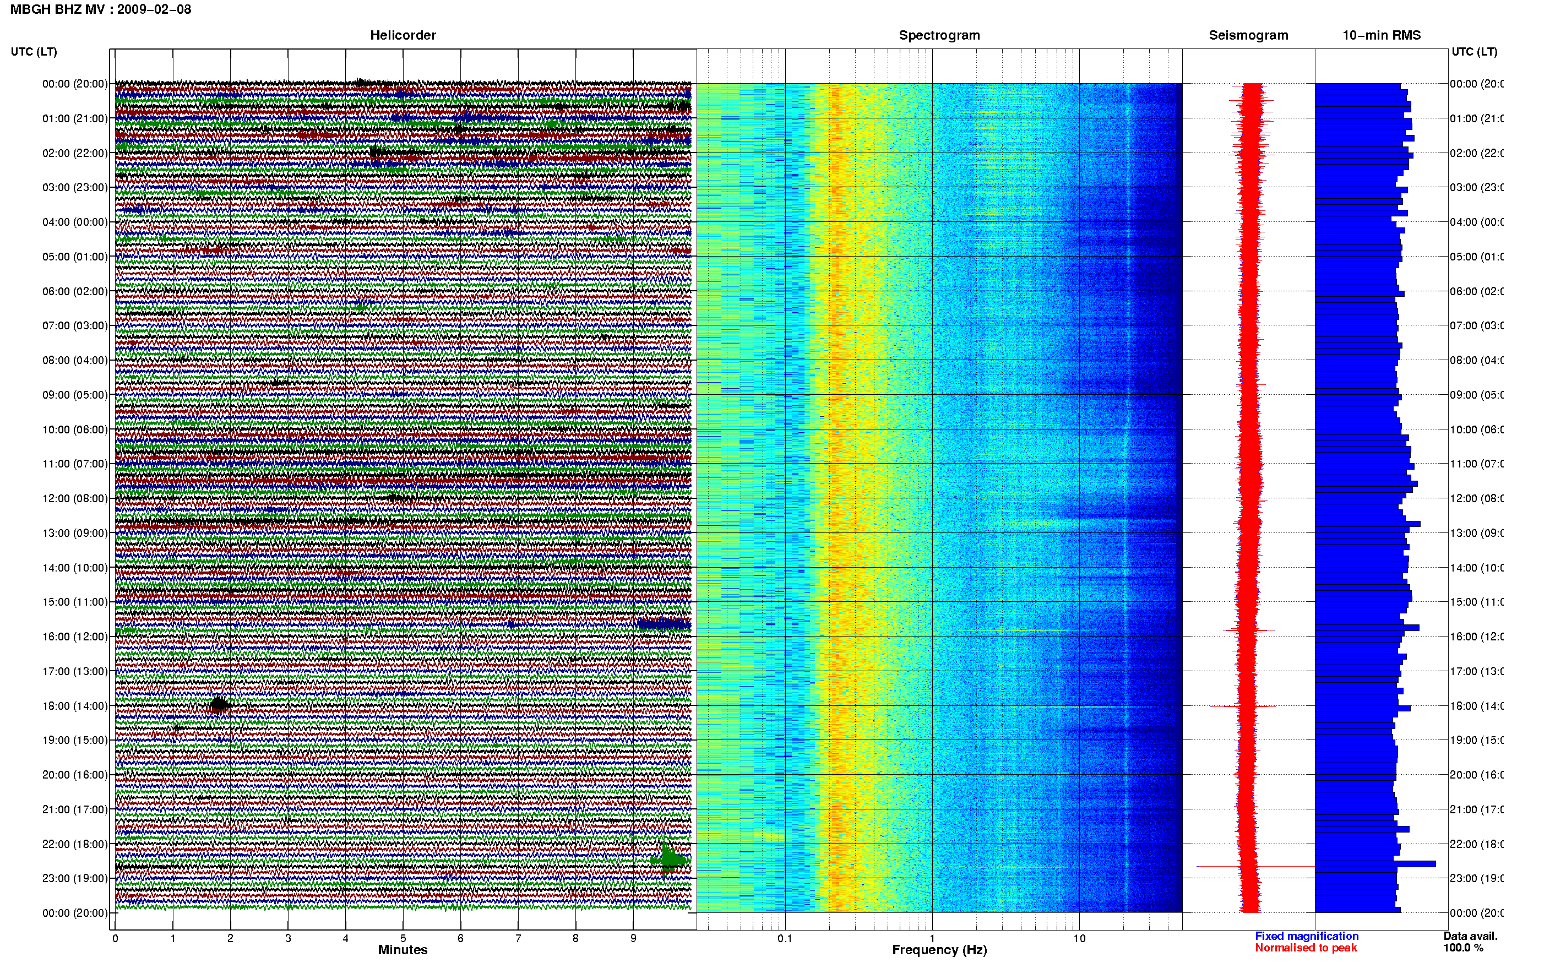
Task: Click the '10-min RMS' panel heading
Action: [1382, 35]
